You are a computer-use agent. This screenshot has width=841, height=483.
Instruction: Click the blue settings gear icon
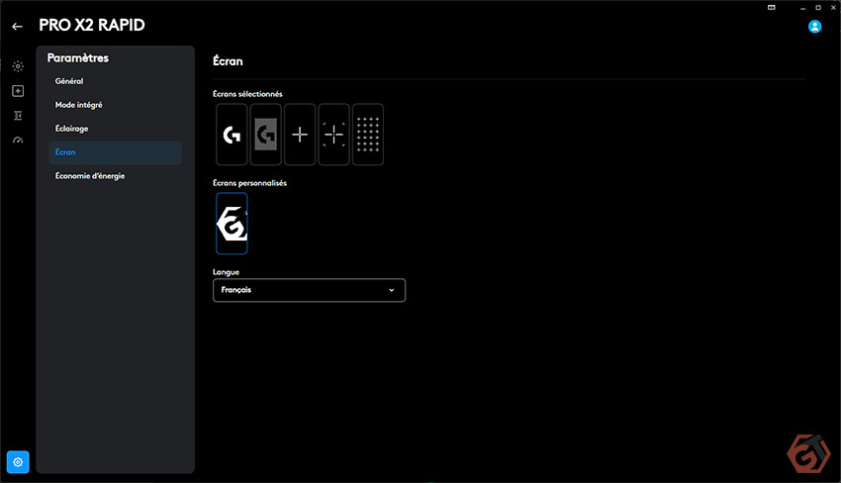[x=18, y=462]
